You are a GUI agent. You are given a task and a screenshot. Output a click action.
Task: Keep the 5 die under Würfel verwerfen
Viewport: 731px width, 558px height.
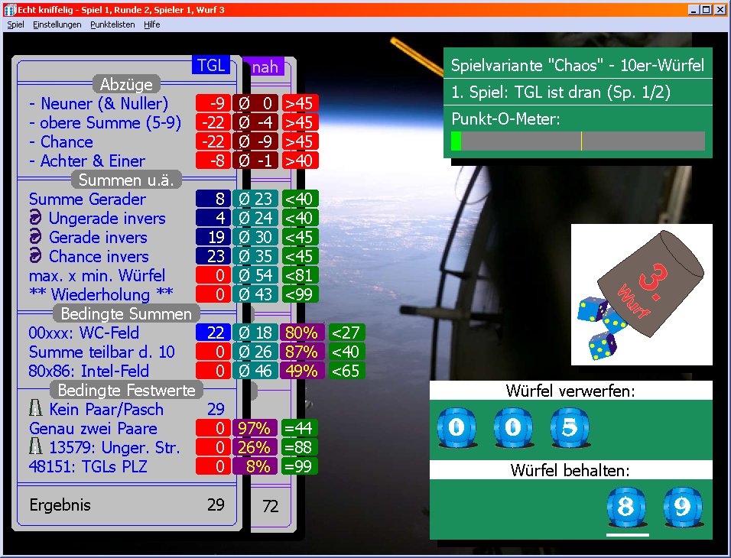(570, 427)
